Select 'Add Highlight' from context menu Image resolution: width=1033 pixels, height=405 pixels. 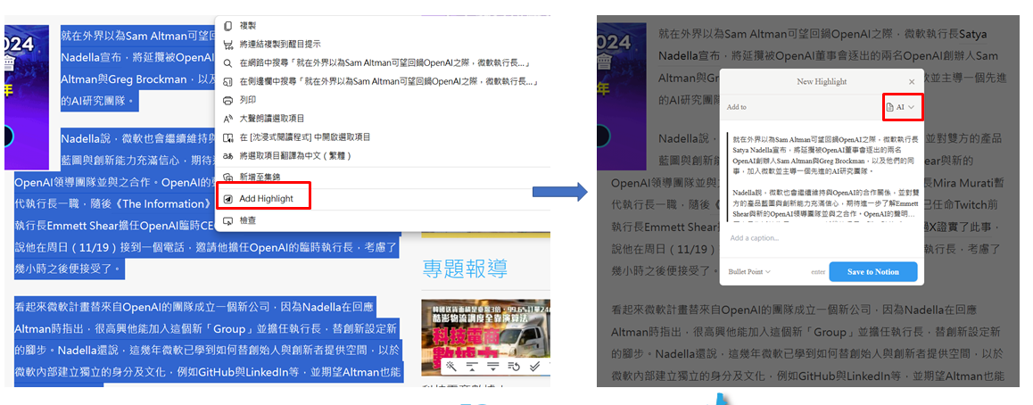(x=266, y=198)
